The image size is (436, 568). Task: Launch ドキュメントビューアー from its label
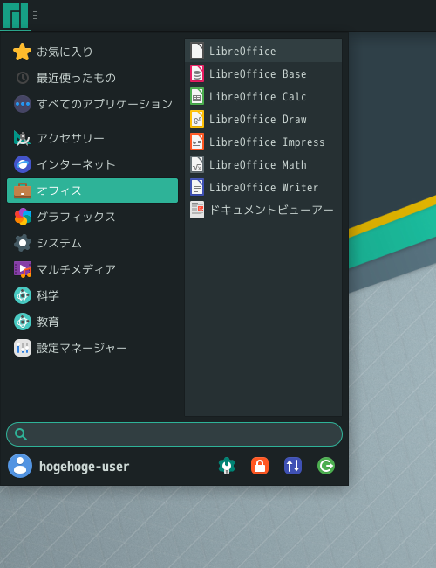[271, 210]
